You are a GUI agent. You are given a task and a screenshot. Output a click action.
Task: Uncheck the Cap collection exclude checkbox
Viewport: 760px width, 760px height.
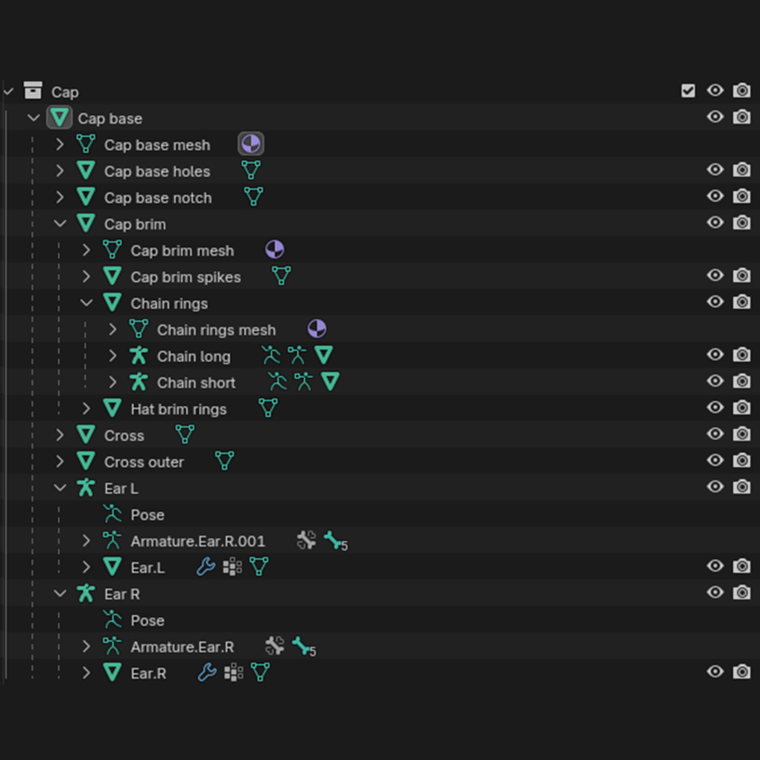pos(688,91)
